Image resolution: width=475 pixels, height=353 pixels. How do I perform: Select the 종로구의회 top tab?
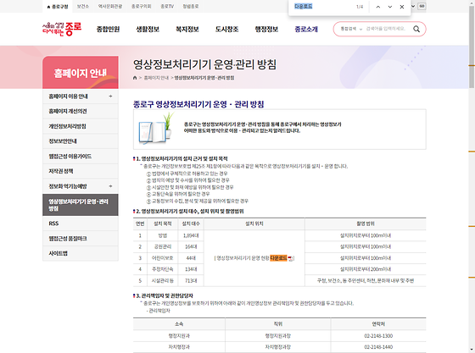(141, 6)
